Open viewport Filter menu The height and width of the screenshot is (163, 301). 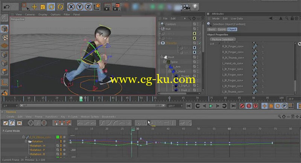(x=67, y=14)
